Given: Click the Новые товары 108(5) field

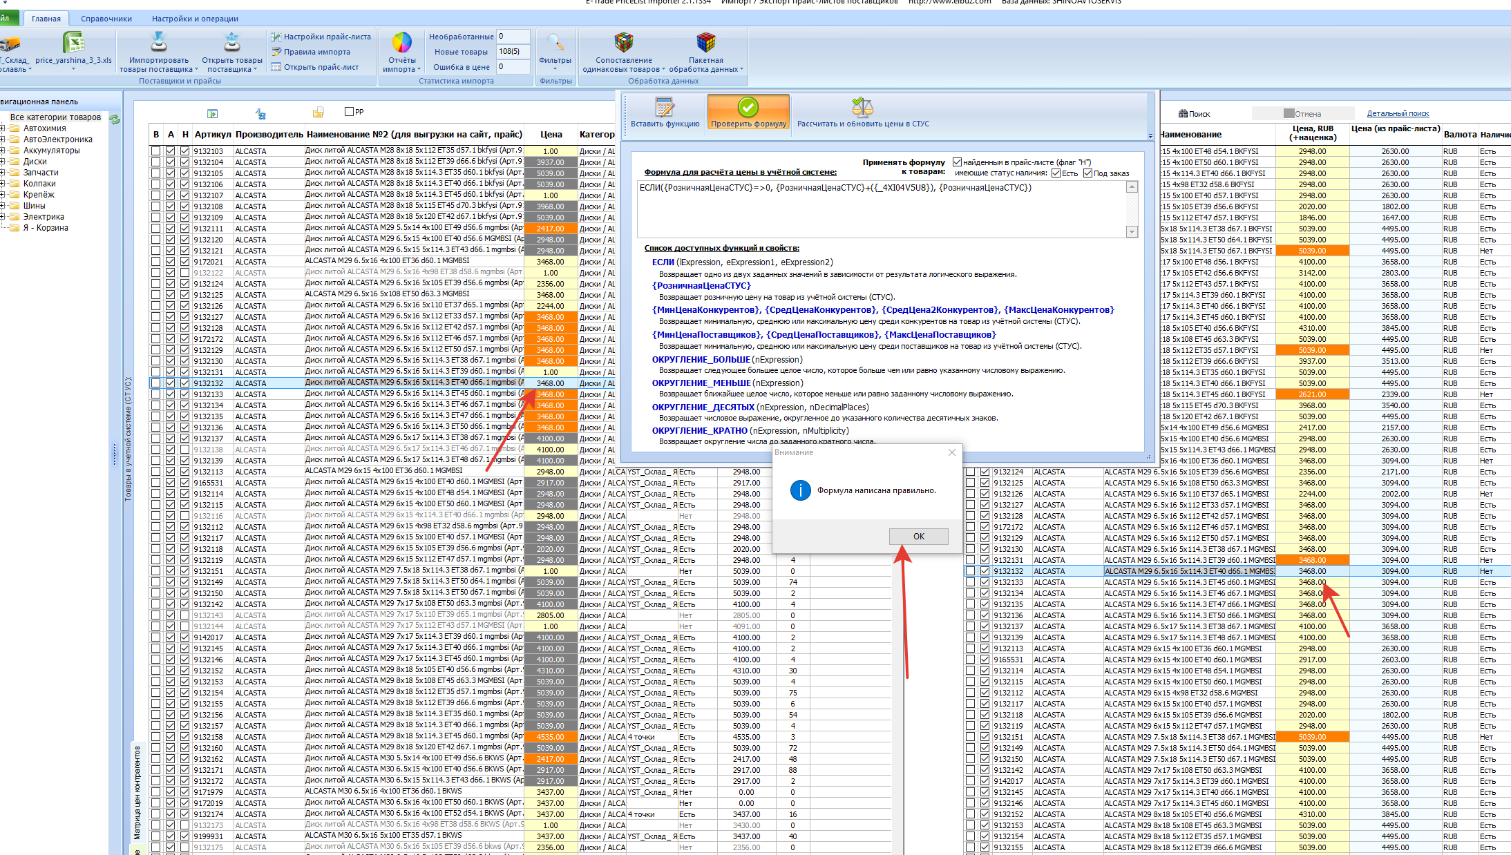Looking at the screenshot, I should 513,52.
